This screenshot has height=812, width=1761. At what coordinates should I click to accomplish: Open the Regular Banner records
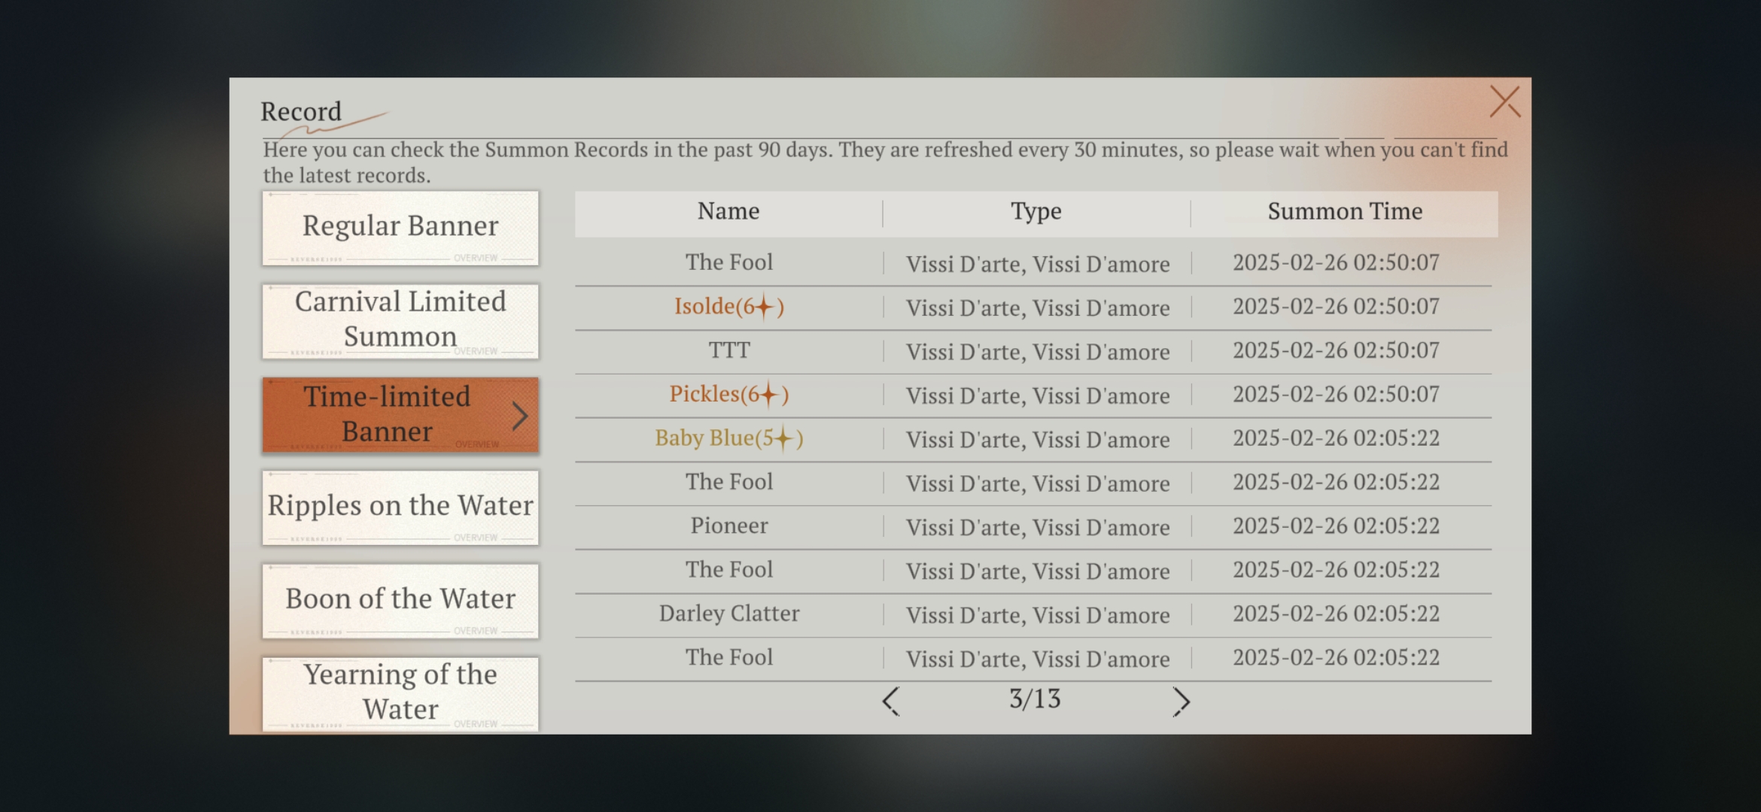click(400, 227)
